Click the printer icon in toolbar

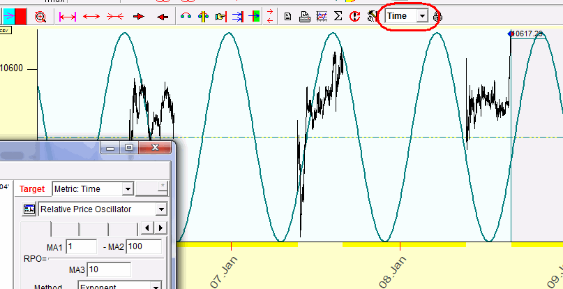coord(304,16)
